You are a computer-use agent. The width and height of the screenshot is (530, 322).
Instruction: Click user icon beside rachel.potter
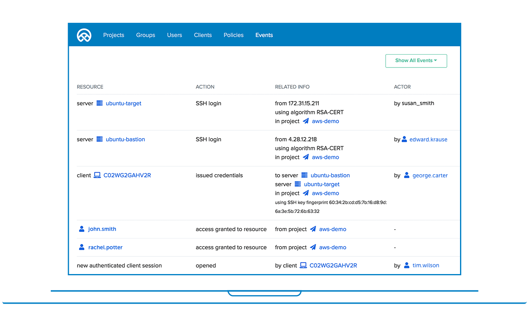tap(82, 247)
